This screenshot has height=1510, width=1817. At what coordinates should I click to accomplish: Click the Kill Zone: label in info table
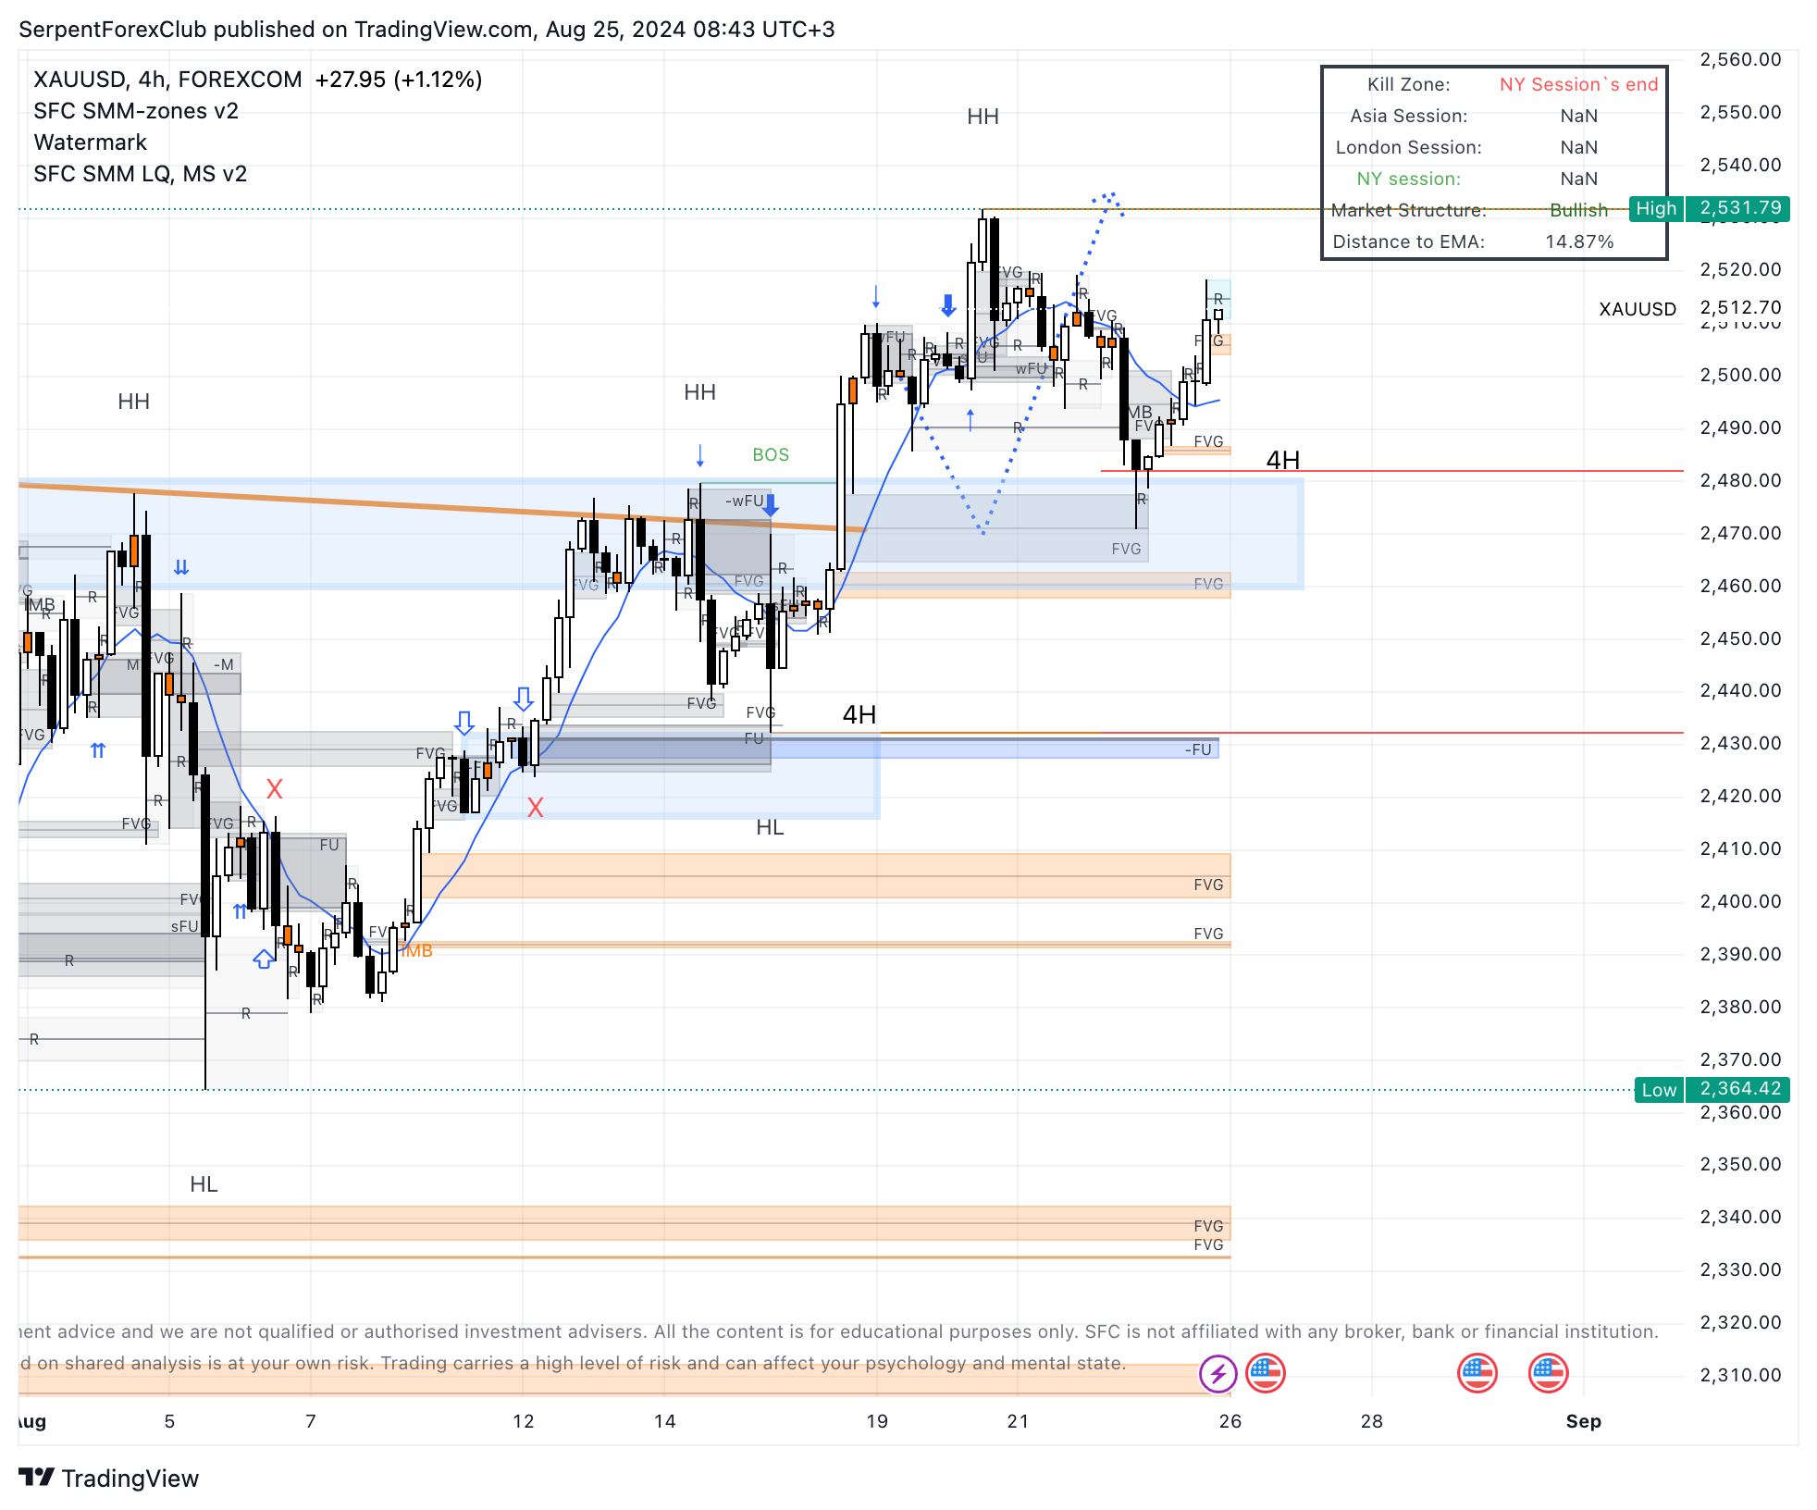point(1408,84)
